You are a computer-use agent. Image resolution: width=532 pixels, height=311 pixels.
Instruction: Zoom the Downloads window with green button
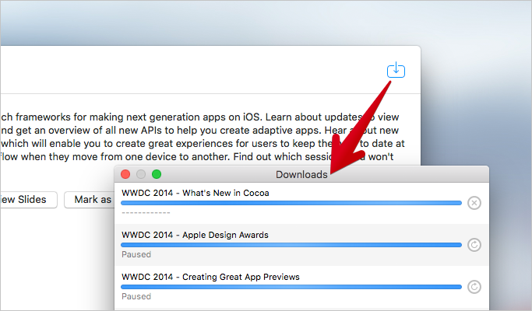point(157,174)
